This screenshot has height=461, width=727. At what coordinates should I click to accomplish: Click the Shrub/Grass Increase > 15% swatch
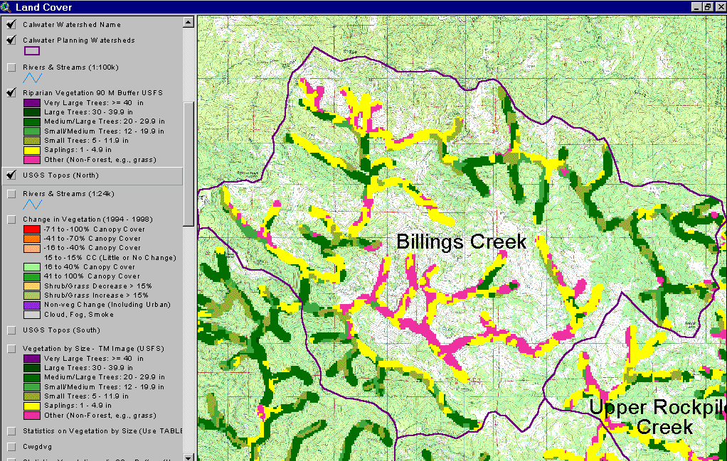coord(31,295)
